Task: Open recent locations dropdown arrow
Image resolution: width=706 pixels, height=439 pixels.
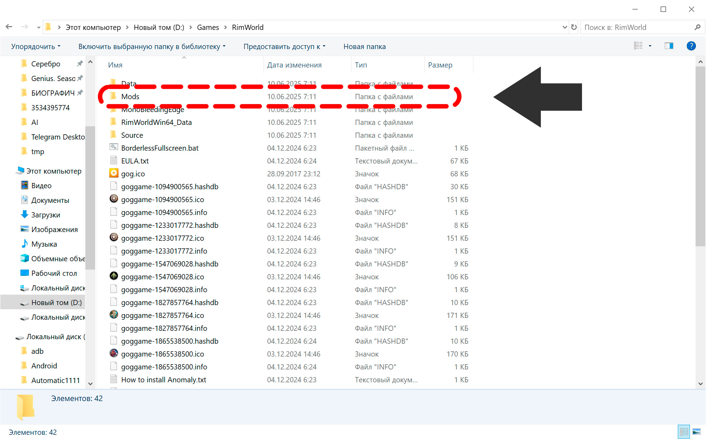Action: coord(38,27)
